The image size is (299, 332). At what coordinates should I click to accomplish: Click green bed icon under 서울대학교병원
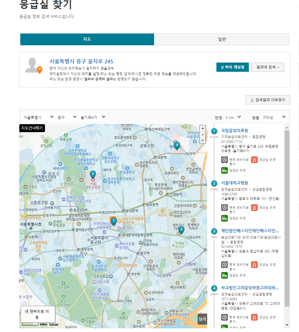pos(225,218)
